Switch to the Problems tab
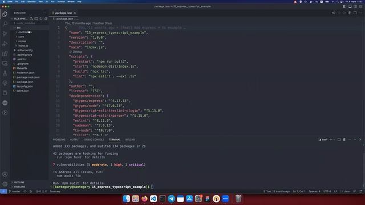The height and width of the screenshot is (205, 365). (x=59, y=140)
